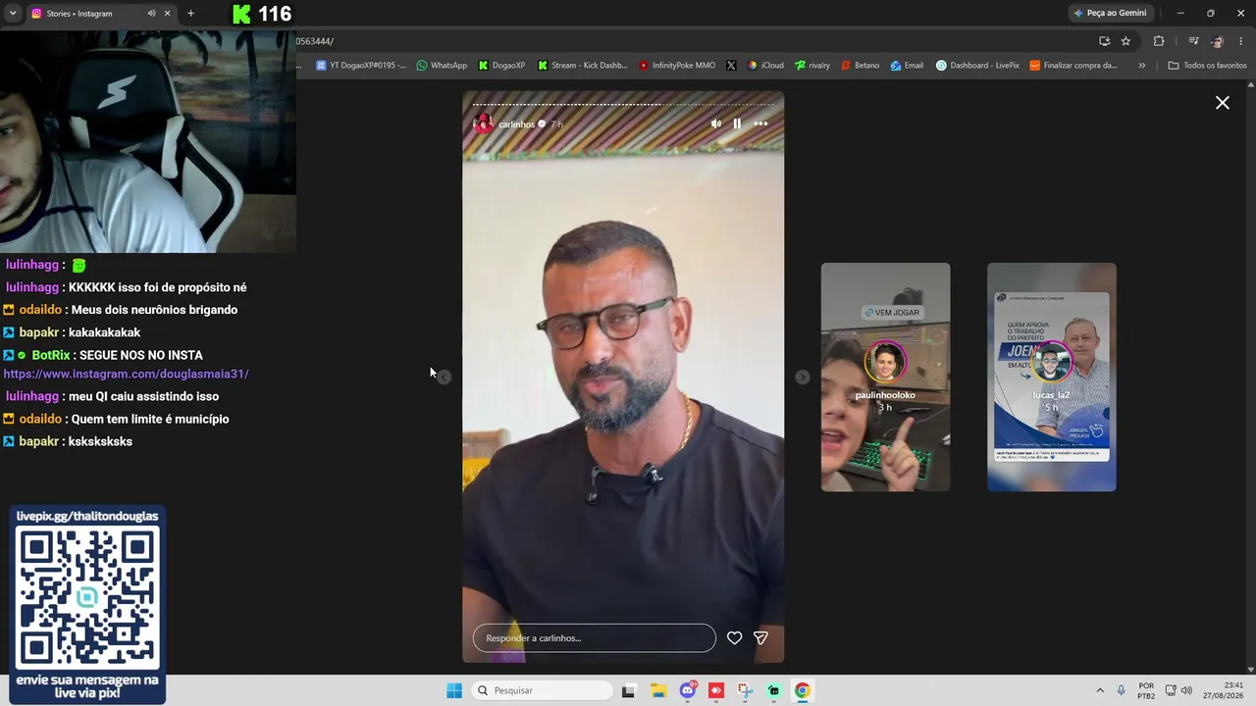
Task: Open the DogaoXP Kick bookmark
Action: tap(501, 66)
